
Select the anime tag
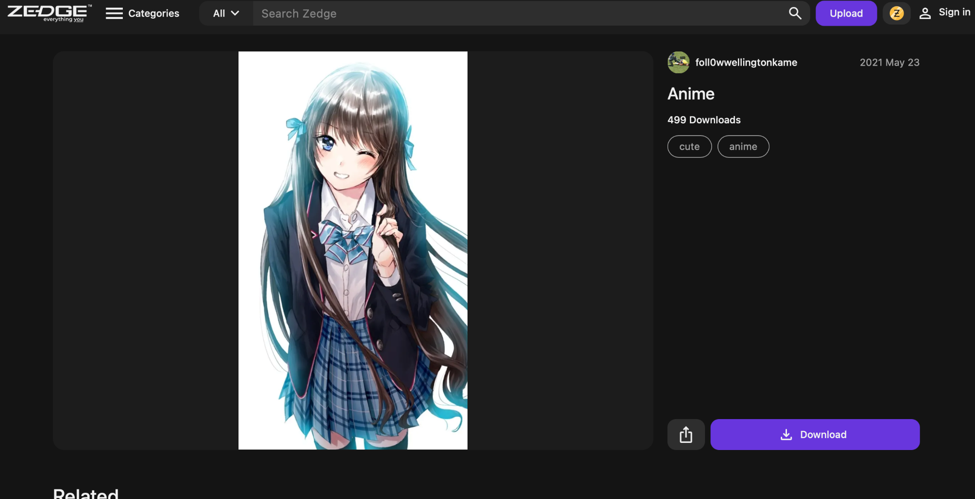(743, 147)
